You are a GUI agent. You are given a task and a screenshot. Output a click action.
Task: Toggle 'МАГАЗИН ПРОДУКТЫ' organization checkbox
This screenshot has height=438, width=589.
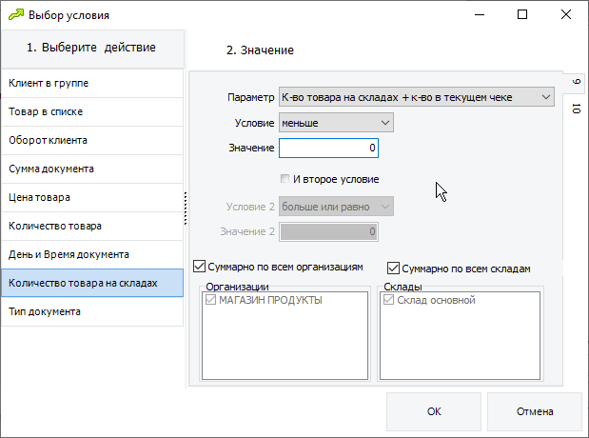(x=210, y=300)
